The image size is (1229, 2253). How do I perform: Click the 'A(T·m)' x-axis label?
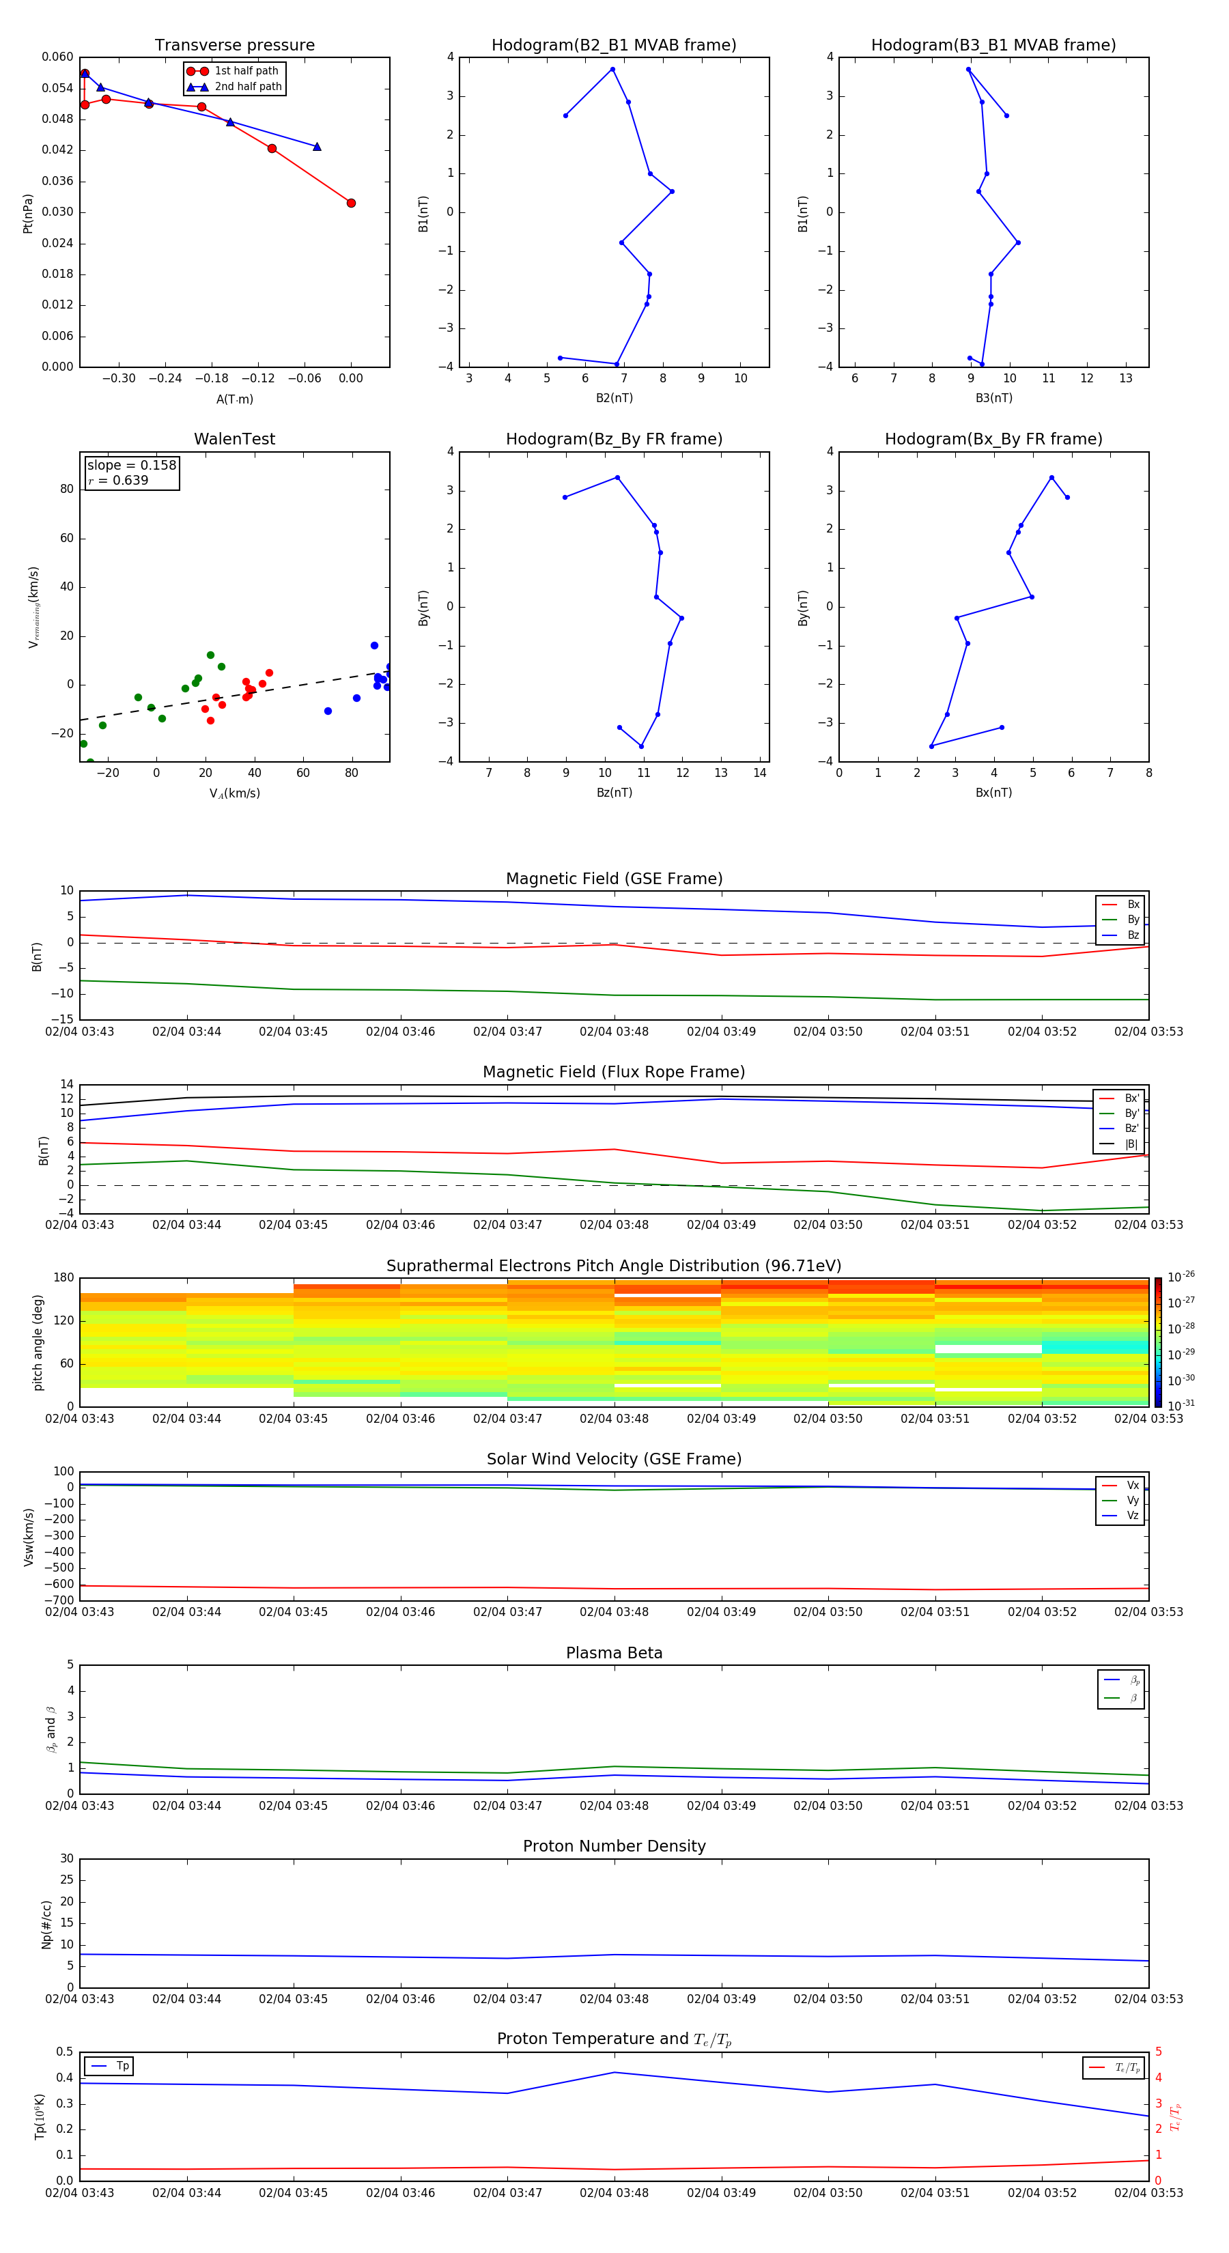[234, 399]
